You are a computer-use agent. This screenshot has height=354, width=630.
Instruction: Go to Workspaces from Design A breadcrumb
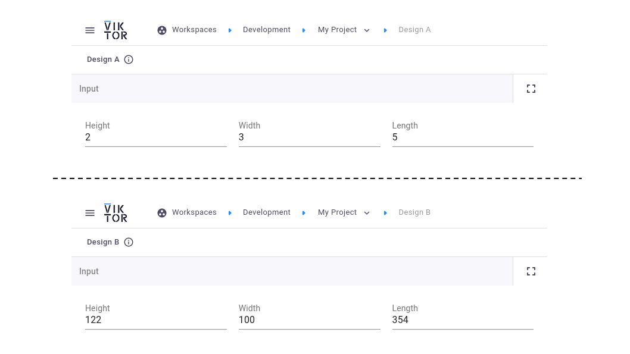pos(194,30)
